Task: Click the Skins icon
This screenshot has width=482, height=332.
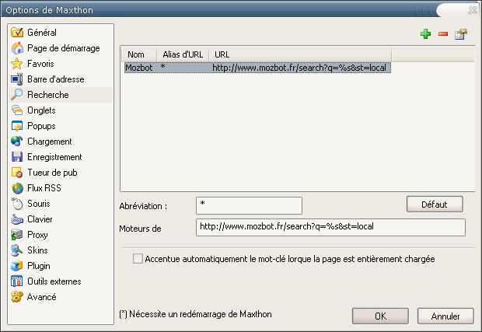Action: (x=17, y=250)
